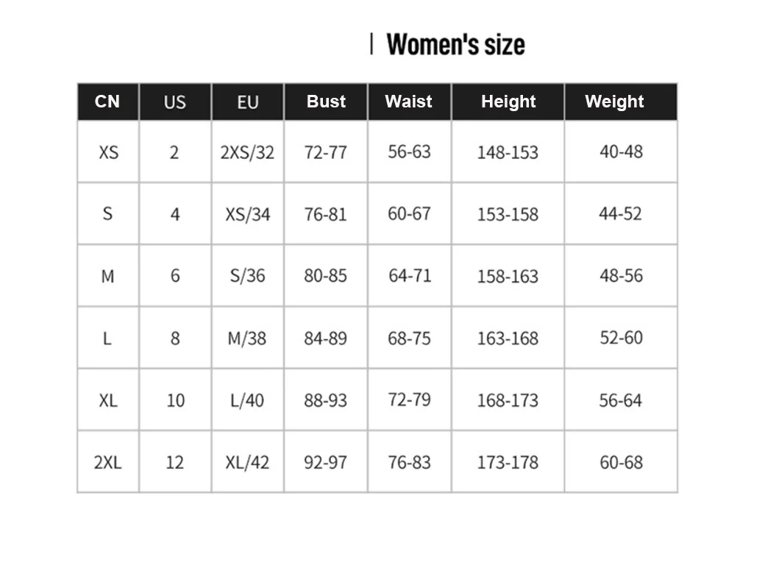
Task: Click the XS size cell
Action: [x=108, y=152]
